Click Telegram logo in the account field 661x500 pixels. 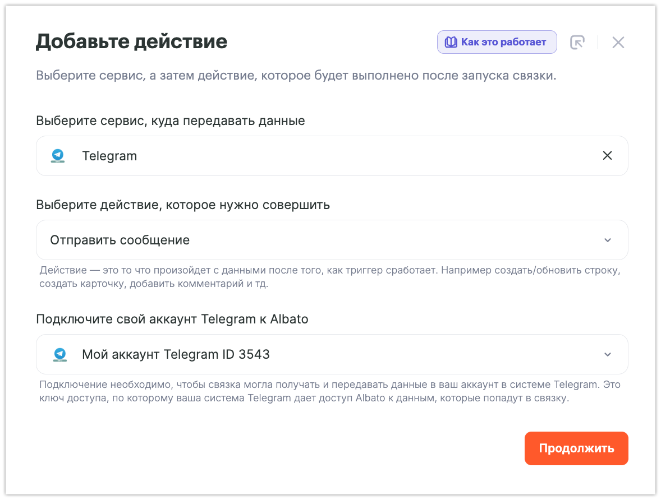coord(59,354)
